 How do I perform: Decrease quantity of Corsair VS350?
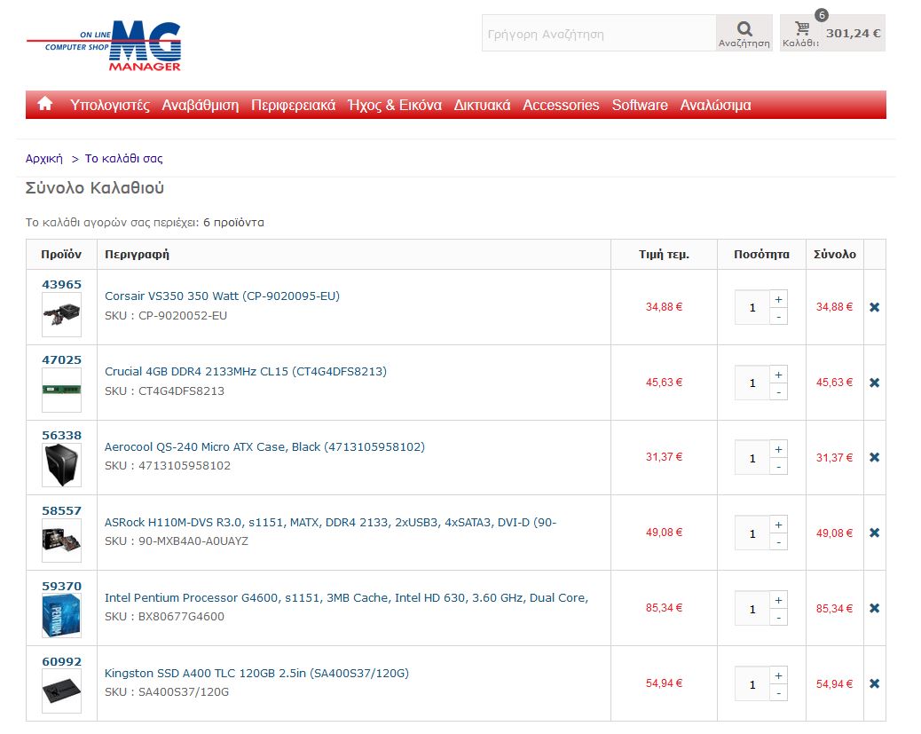tap(778, 317)
